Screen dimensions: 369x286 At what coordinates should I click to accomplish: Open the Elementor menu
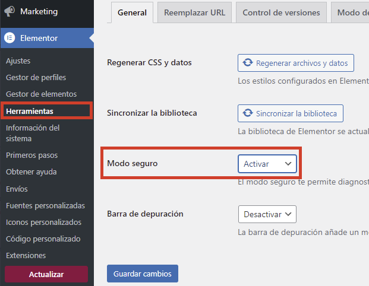47,38
